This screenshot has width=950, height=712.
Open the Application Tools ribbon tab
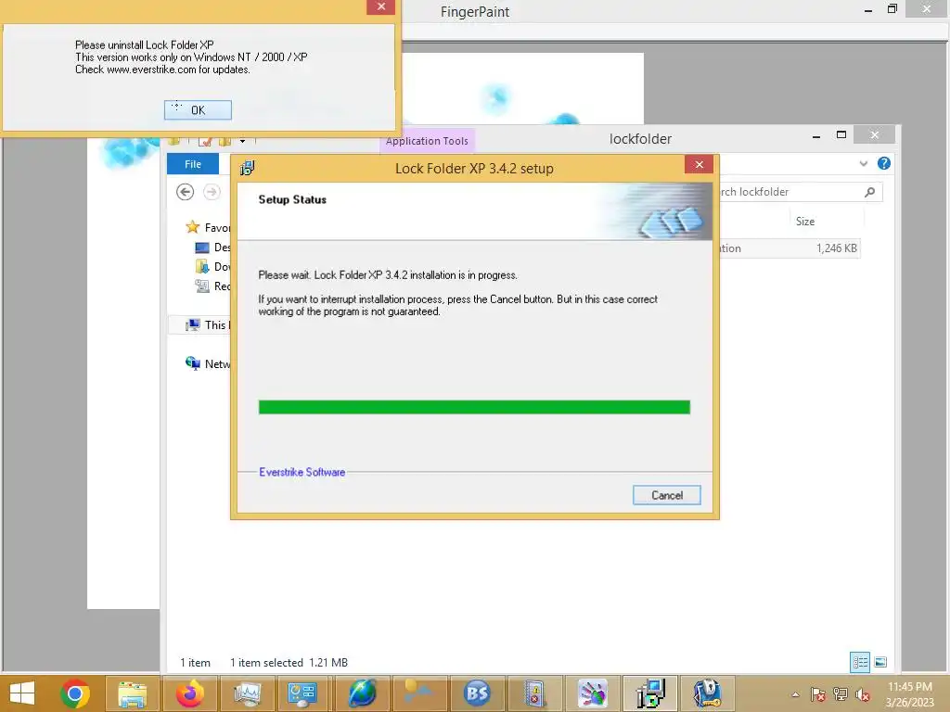(427, 141)
